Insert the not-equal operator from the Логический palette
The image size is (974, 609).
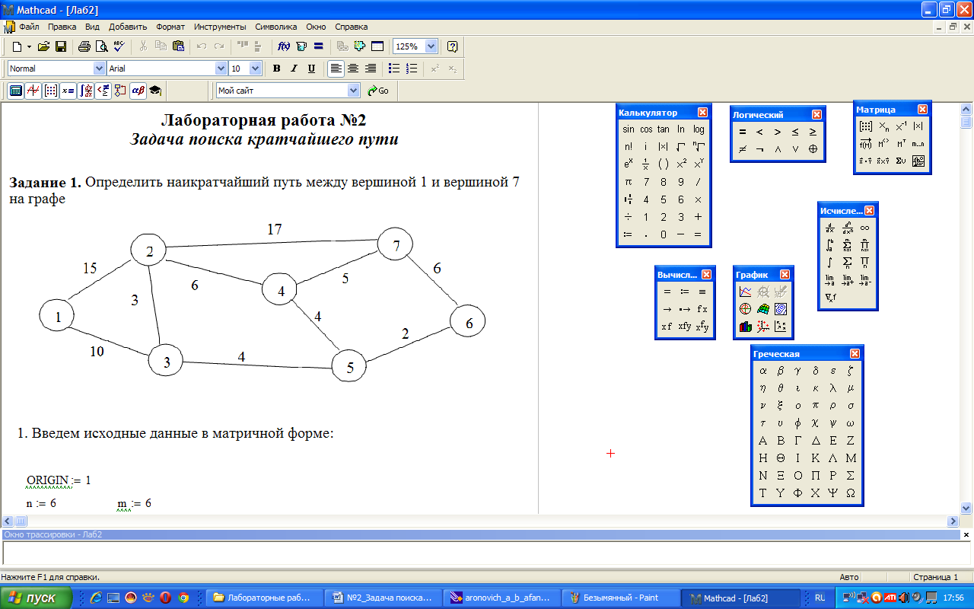pyautogui.click(x=742, y=149)
